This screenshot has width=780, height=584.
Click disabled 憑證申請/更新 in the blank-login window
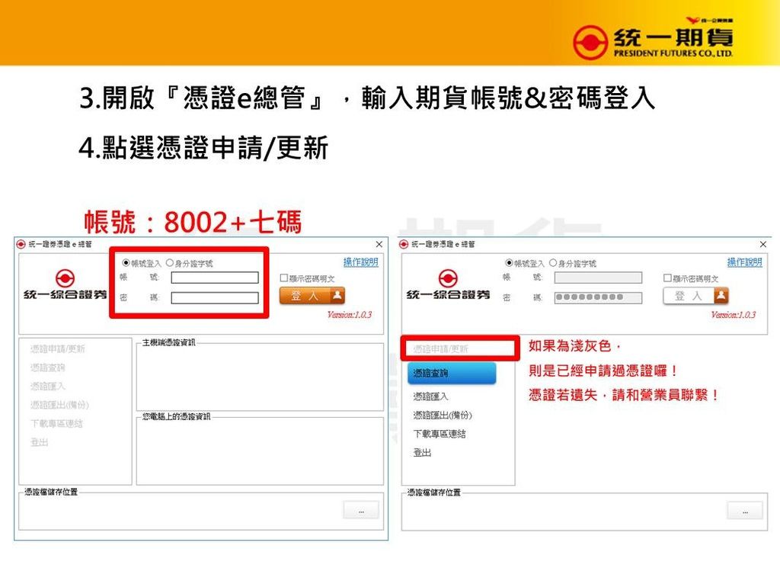(x=58, y=348)
